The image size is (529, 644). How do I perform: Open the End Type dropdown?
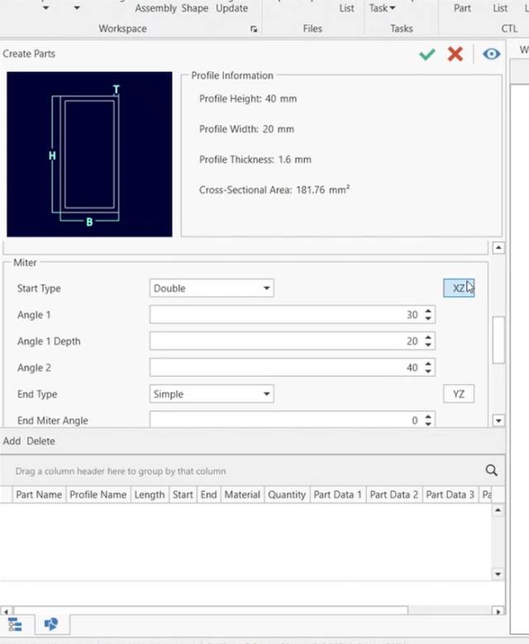(212, 394)
